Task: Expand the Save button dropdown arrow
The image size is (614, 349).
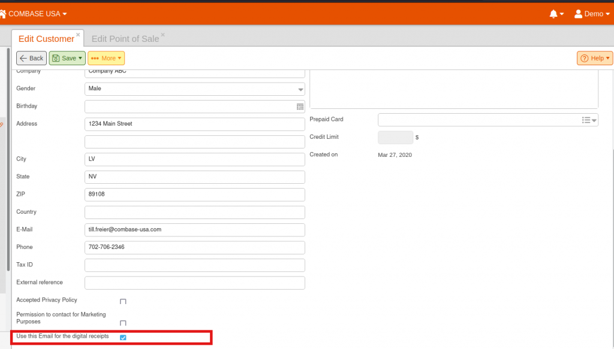Action: point(80,58)
